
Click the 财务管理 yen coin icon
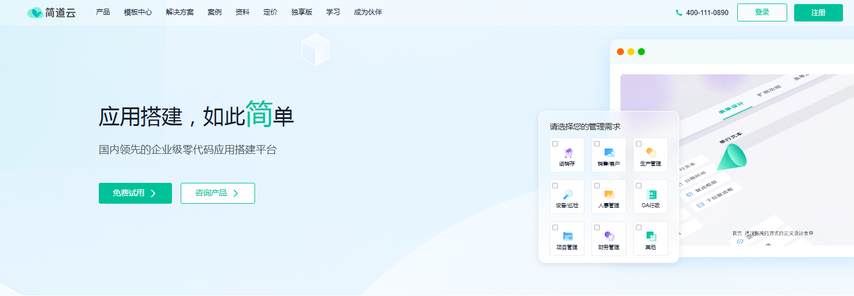(609, 236)
